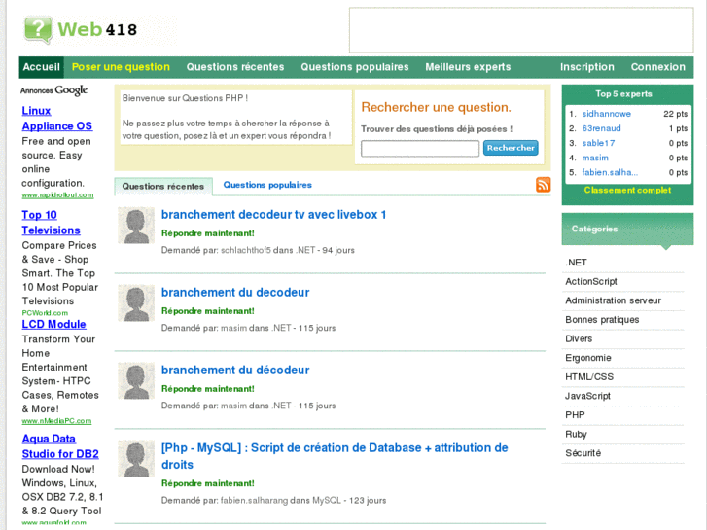The width and height of the screenshot is (707, 530).
Task: Open the orange RSS feed icon
Action: tap(543, 185)
